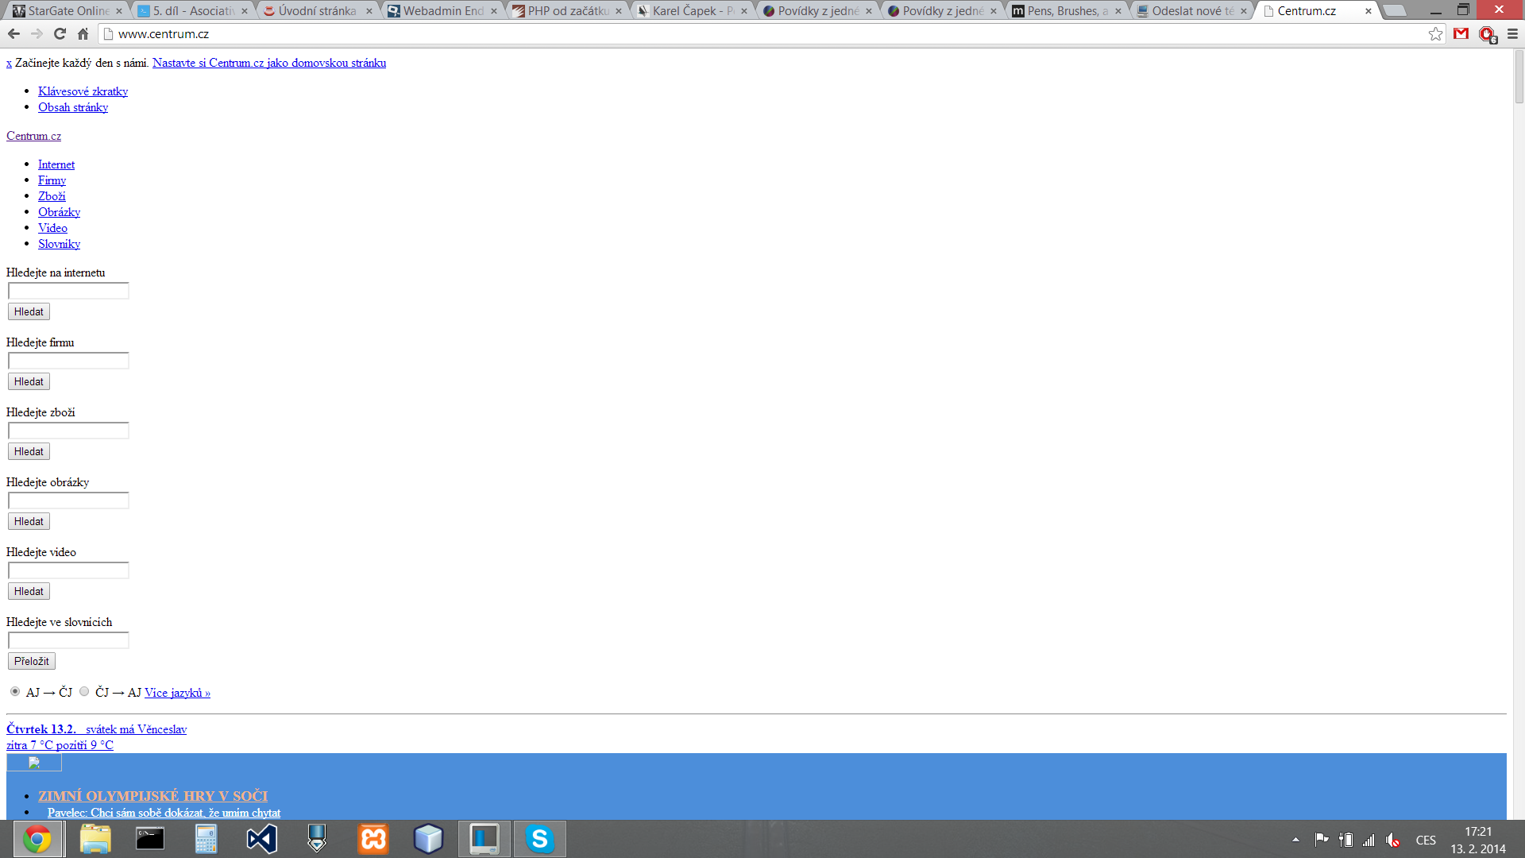Select the AJ → ČJ radio button
Screen dimensions: 1525x858
15,691
